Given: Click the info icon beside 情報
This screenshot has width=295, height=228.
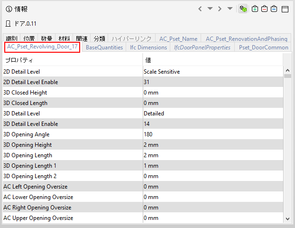Looking at the screenshot, I should [9, 9].
